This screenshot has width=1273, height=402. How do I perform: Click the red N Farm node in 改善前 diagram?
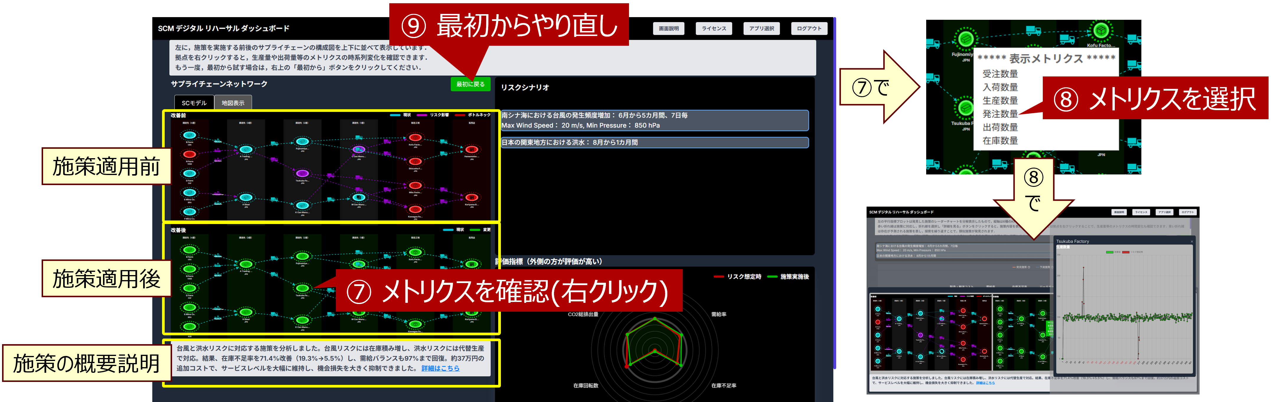[189, 154]
